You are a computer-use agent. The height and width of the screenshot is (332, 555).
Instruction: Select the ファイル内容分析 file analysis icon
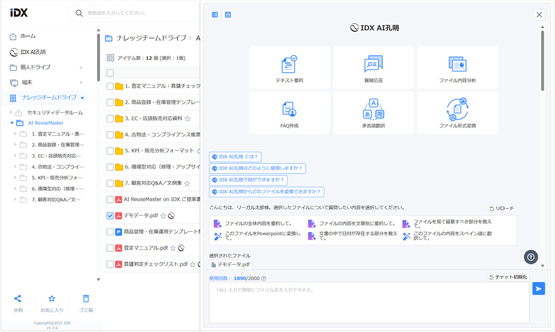pos(457,67)
